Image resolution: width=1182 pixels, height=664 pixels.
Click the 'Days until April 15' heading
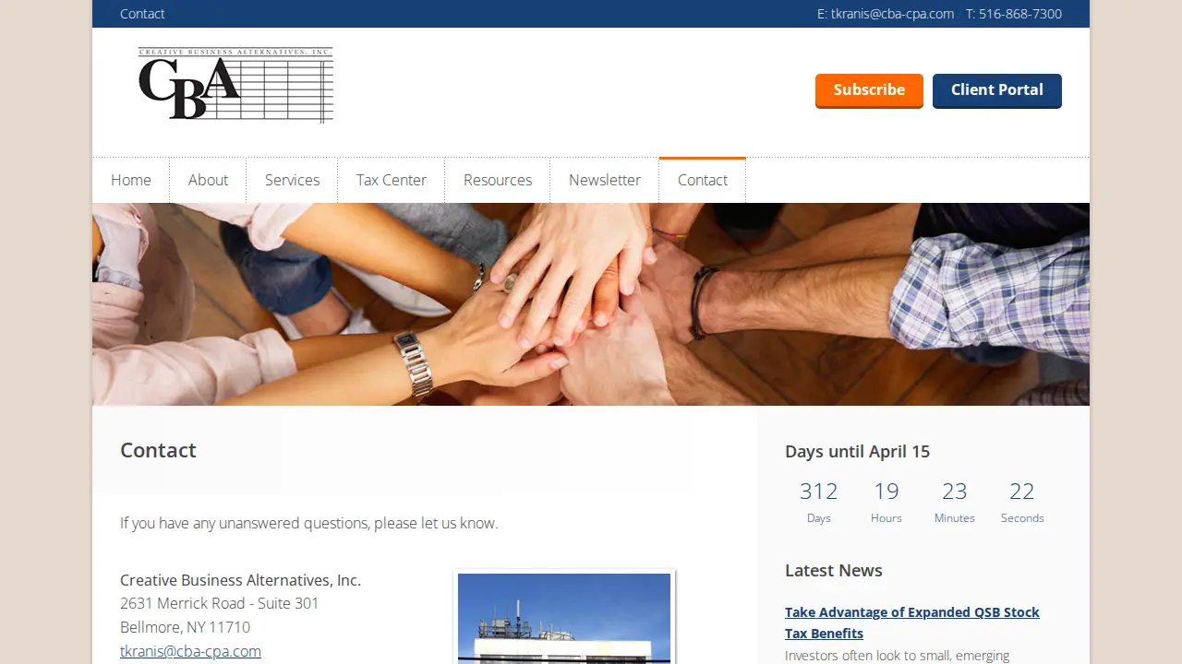[857, 451]
